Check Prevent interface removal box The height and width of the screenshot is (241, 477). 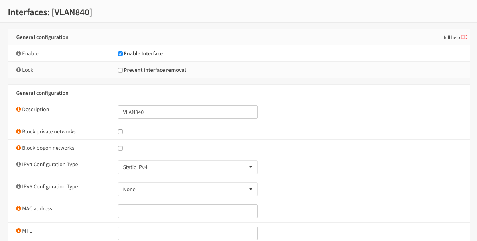tap(120, 70)
